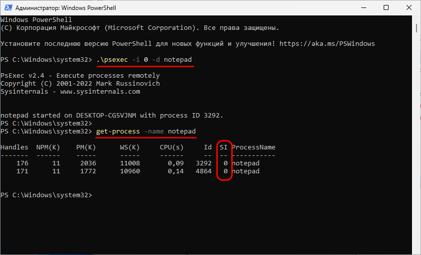Click the last empty PS C:\Windows\system32> prompt

[46, 195]
